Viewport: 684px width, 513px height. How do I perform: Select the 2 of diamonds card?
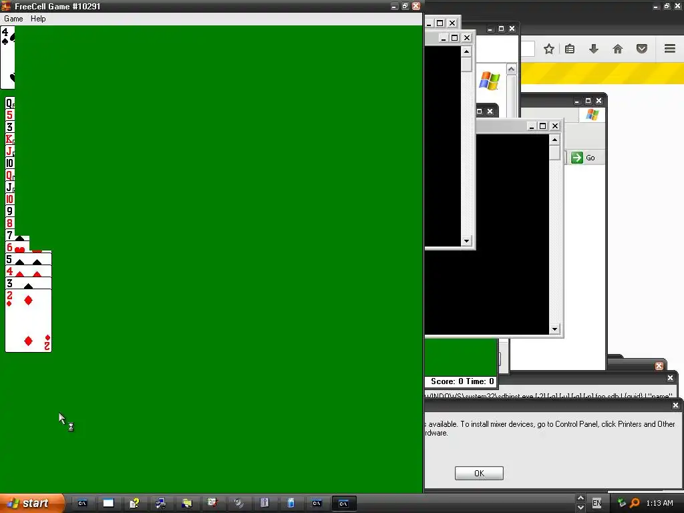[x=28, y=321]
